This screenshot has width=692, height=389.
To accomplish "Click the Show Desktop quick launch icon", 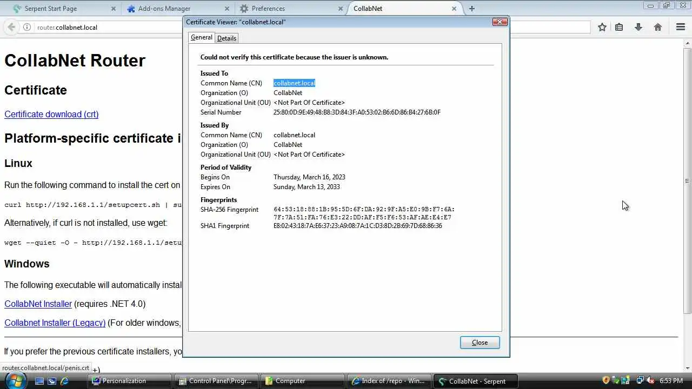I will (x=39, y=381).
